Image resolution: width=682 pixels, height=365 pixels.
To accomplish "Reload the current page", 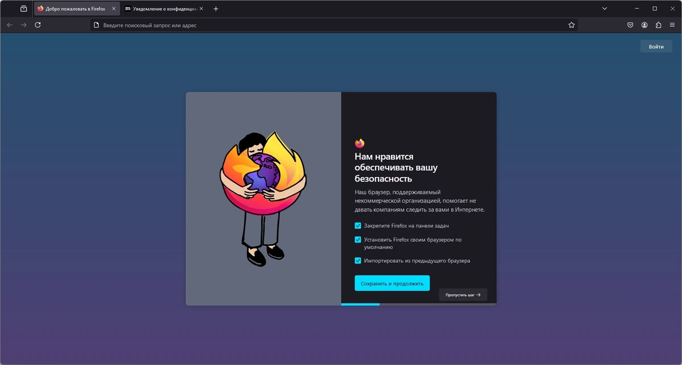I will tap(38, 25).
